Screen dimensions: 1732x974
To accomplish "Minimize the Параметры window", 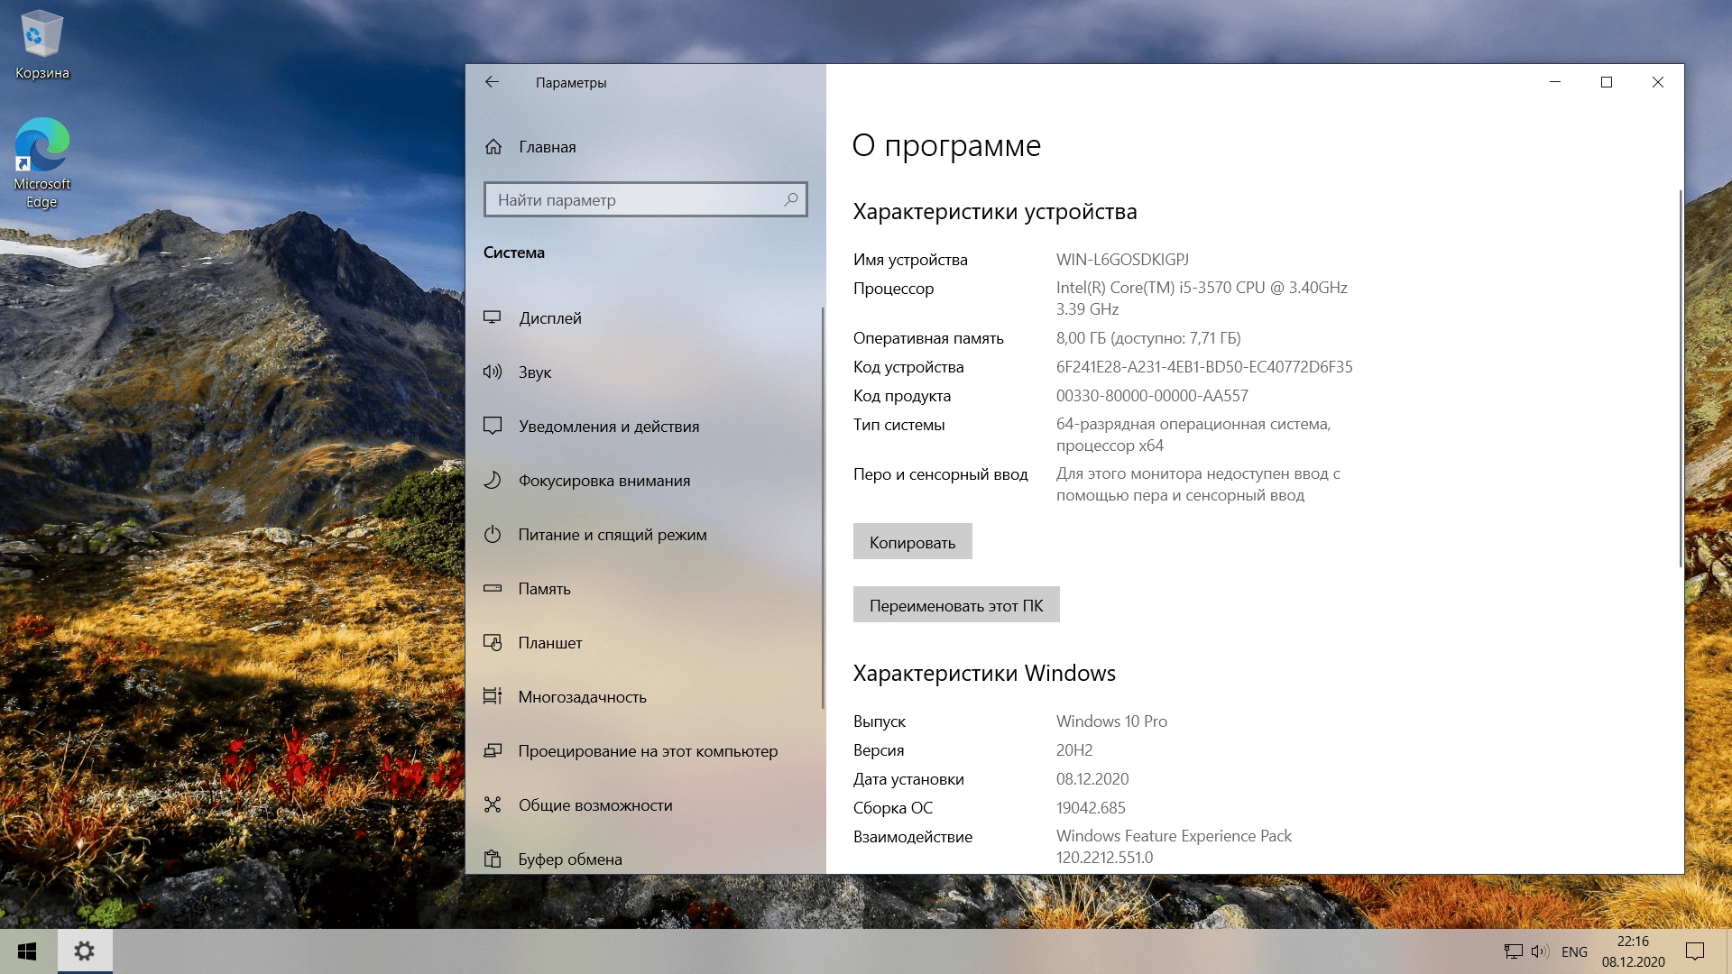I will (x=1554, y=82).
